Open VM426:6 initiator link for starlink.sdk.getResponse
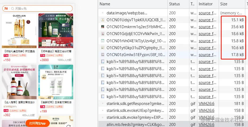248x127 pixels. click(x=207, y=104)
